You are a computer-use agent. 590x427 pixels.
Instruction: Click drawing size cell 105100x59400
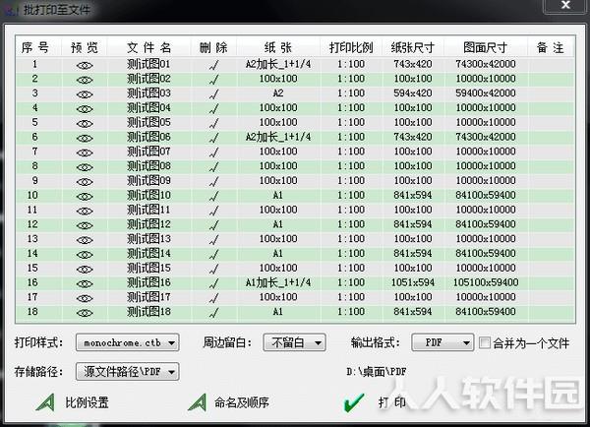(486, 282)
